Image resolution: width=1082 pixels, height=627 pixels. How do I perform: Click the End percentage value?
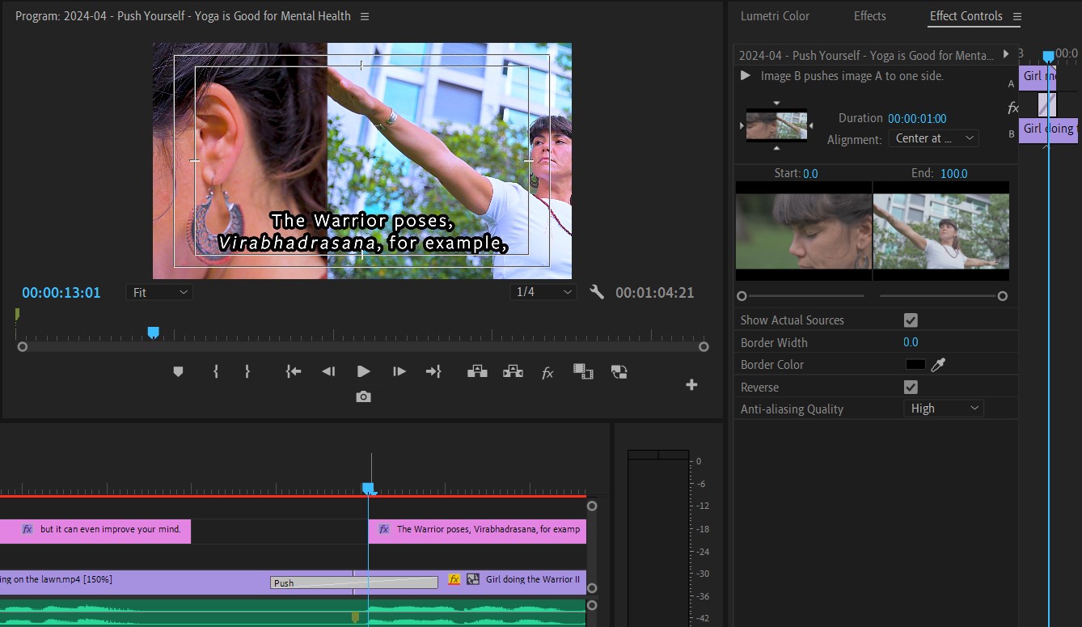click(x=954, y=173)
